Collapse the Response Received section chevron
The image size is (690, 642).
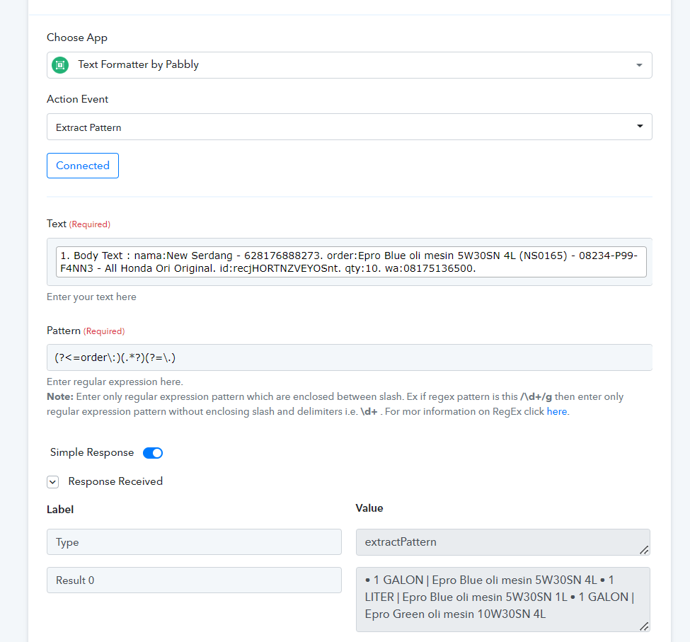53,482
